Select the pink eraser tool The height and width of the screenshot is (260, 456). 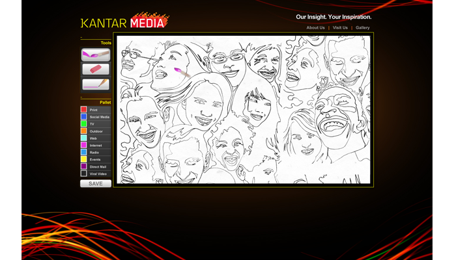[95, 69]
